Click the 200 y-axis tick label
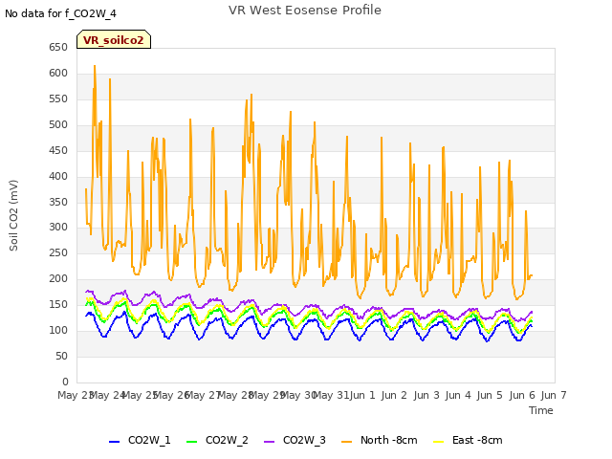612x459 pixels. click(x=58, y=278)
